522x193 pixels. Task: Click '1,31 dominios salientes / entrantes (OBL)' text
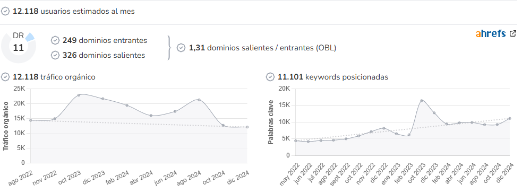tap(262, 48)
